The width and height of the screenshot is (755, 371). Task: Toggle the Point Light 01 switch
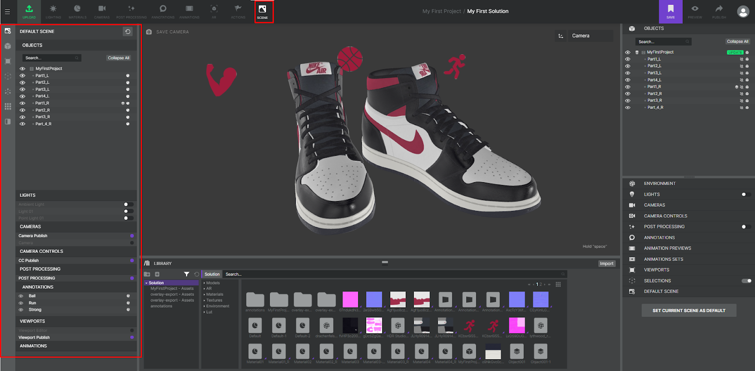(128, 218)
